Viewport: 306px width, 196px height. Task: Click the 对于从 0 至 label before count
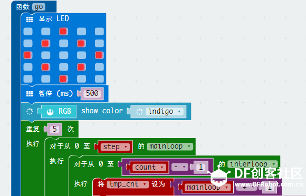pyautogui.click(x=94, y=164)
